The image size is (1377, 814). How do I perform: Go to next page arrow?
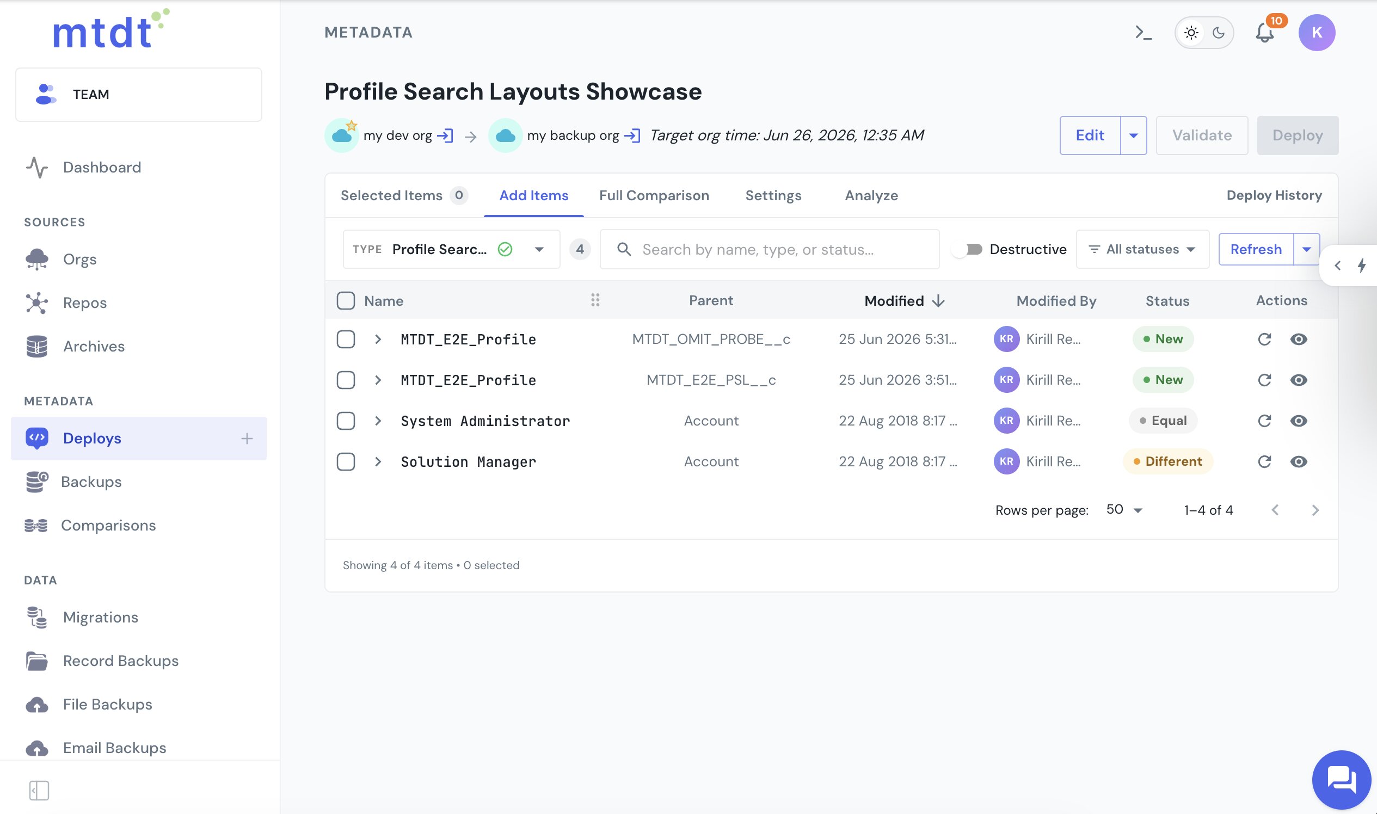tap(1315, 510)
